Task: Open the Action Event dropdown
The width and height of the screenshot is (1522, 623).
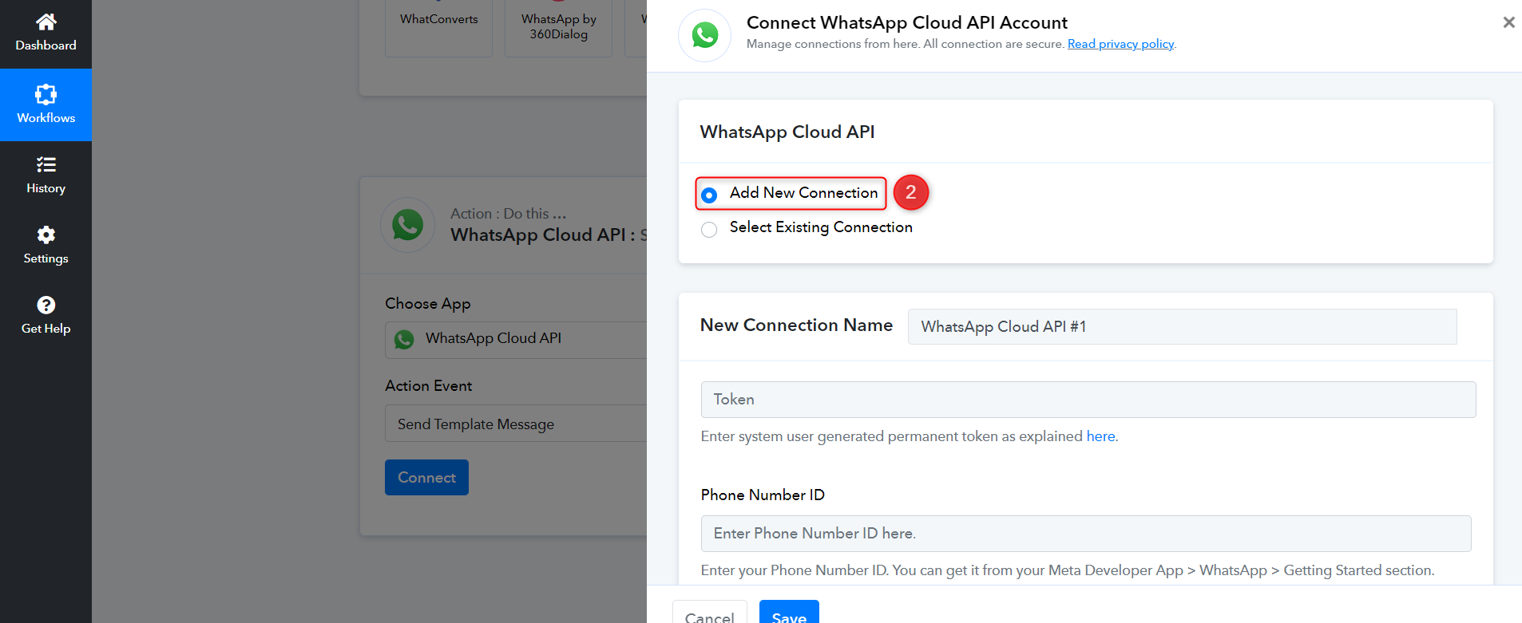Action: (516, 424)
